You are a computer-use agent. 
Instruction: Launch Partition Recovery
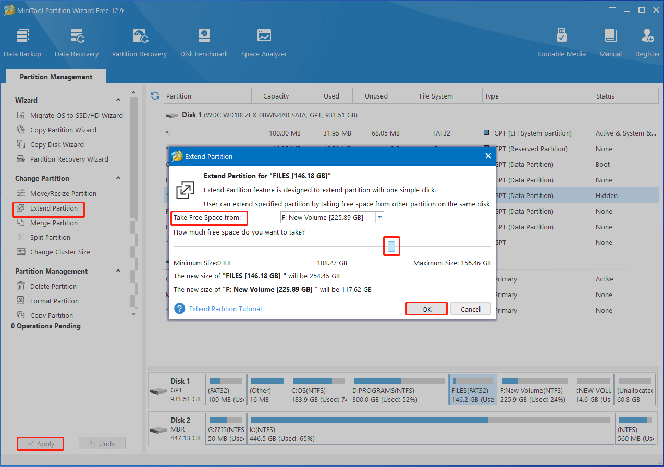[139, 43]
